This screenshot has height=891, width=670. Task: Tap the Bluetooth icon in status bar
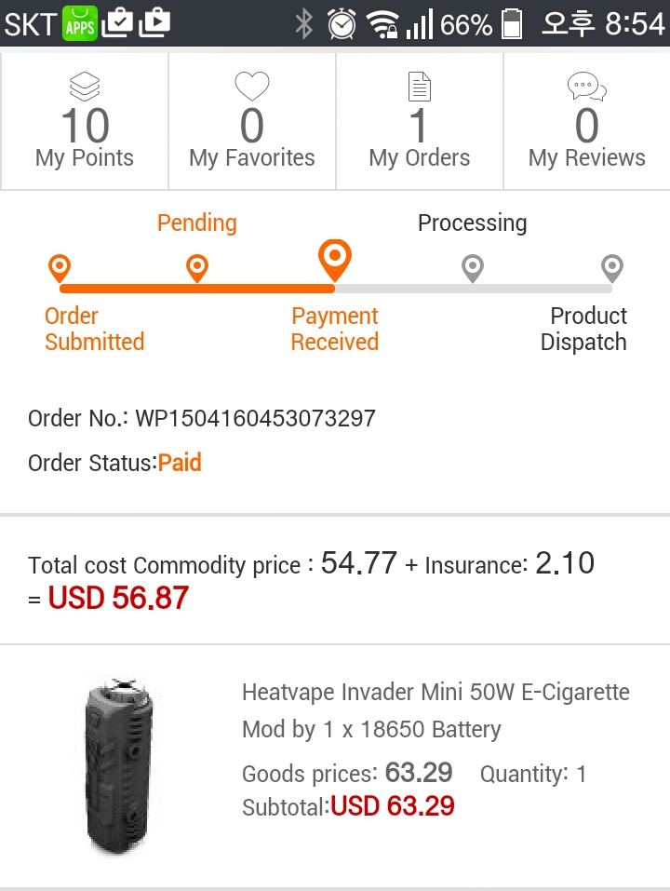(303, 23)
